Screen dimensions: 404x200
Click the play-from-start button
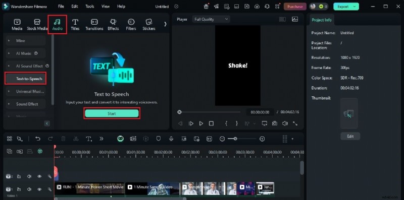tap(191, 123)
